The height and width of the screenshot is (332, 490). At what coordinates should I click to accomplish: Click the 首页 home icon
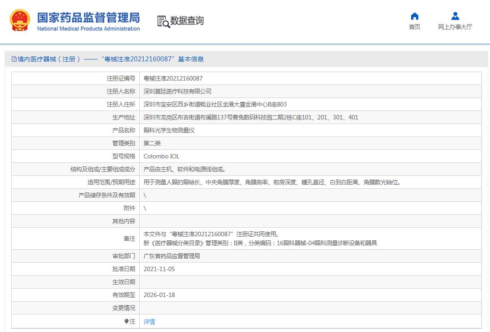(414, 16)
